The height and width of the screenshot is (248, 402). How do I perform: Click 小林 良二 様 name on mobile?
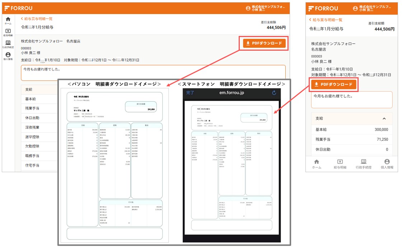322,61
